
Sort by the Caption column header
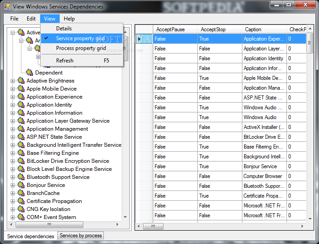(x=264, y=29)
